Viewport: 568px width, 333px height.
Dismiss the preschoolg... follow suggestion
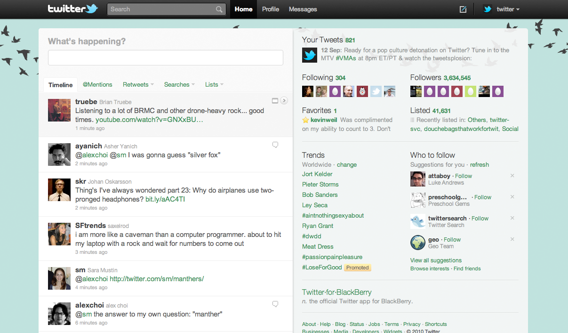coord(512,197)
